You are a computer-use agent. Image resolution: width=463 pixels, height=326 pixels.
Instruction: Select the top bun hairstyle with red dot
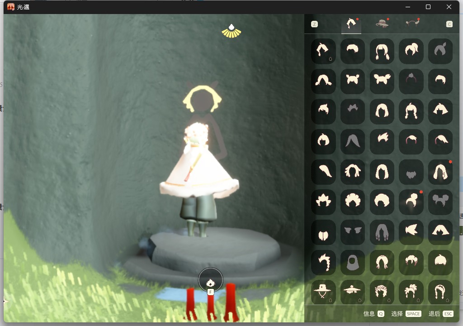coord(411,202)
